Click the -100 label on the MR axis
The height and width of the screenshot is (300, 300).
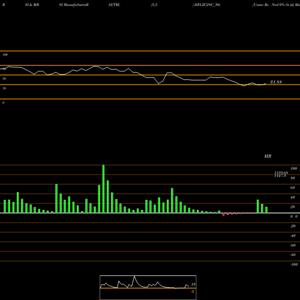294,265
